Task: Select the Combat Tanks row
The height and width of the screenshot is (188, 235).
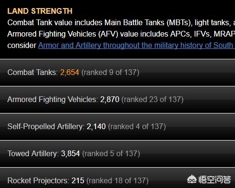Action: pos(117,73)
